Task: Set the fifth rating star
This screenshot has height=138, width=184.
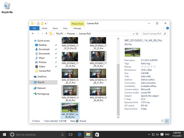Action: coord(154,67)
